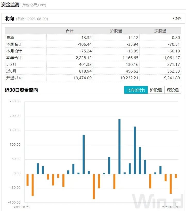Switch to the 沪股通 tab
186x211 pixels.
pyautogui.click(x=156, y=90)
